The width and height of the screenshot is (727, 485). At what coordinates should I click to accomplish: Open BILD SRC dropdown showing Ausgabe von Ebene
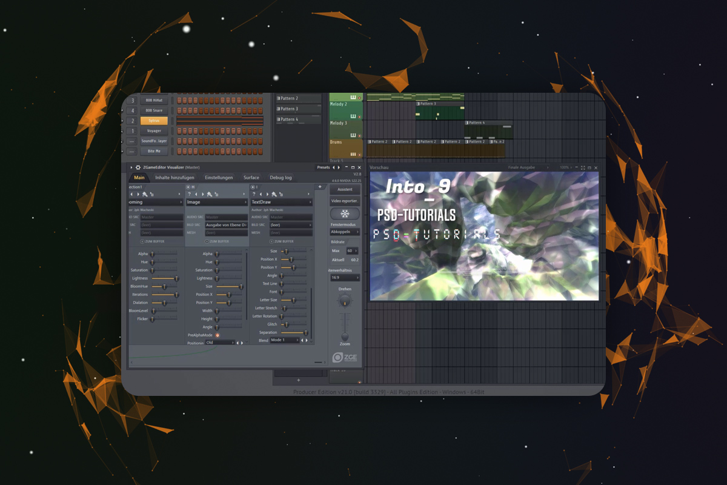pos(227,225)
